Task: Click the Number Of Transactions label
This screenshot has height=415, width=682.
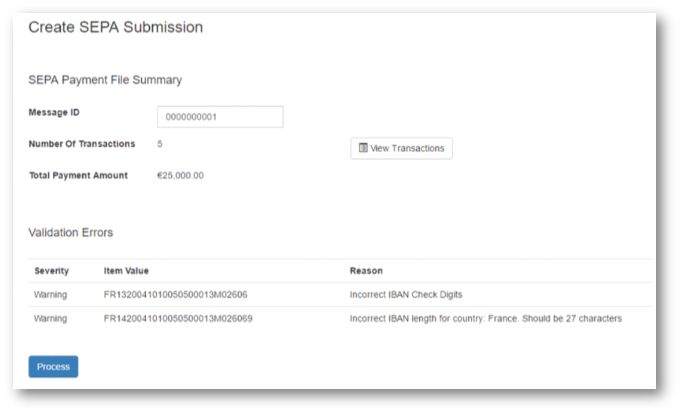Action: (82, 144)
